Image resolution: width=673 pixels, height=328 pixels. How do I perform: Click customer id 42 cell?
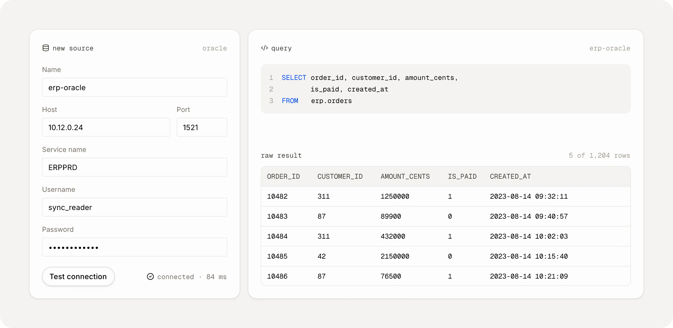pyautogui.click(x=322, y=256)
